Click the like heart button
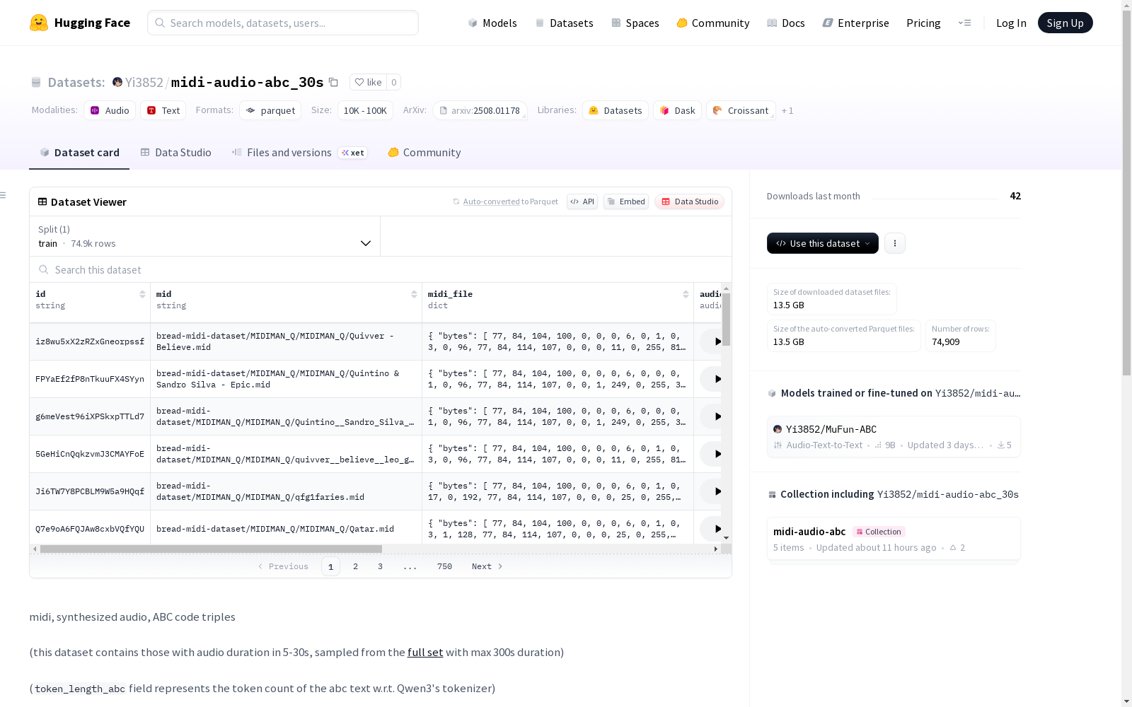The height and width of the screenshot is (707, 1132). [368, 82]
